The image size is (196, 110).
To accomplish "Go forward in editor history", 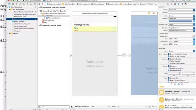I will [45, 4].
